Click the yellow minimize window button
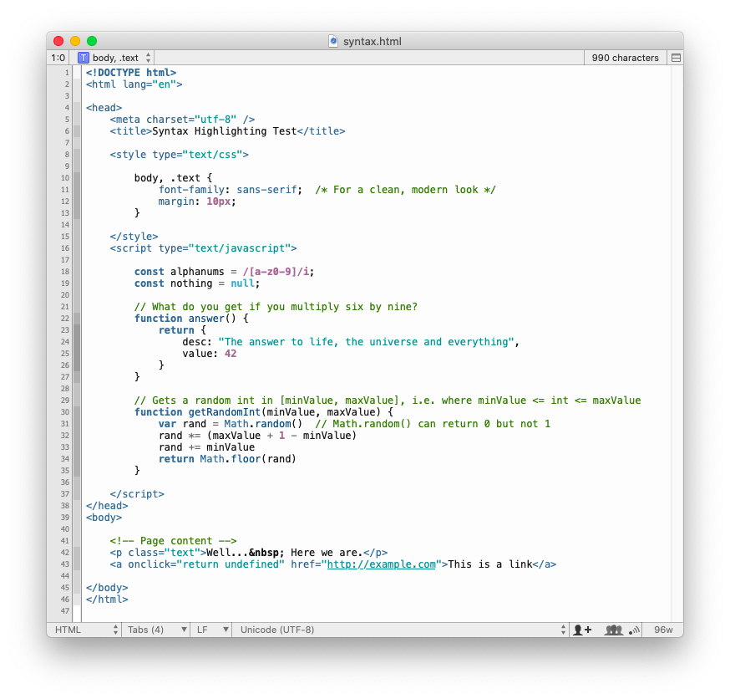Viewport: 730px width, 699px height. coord(75,41)
